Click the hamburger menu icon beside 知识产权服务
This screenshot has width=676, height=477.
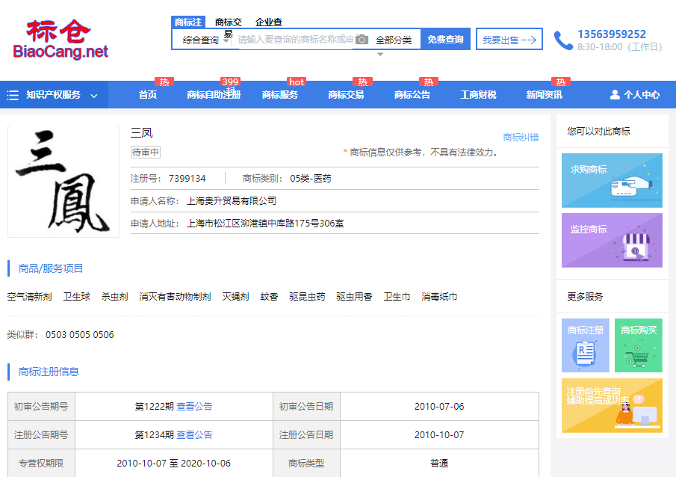13,95
